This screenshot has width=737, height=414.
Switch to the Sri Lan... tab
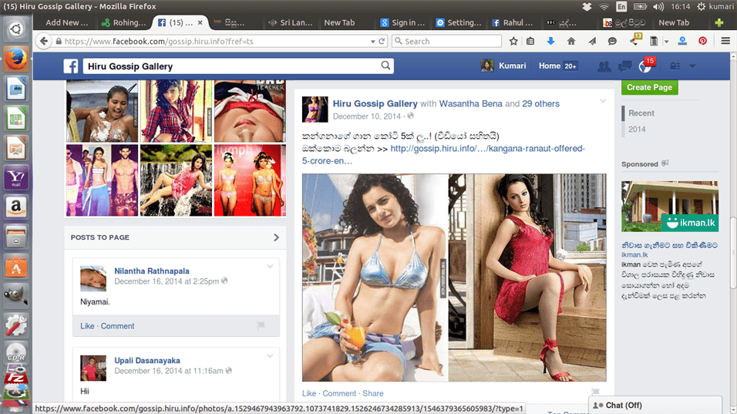(x=291, y=22)
